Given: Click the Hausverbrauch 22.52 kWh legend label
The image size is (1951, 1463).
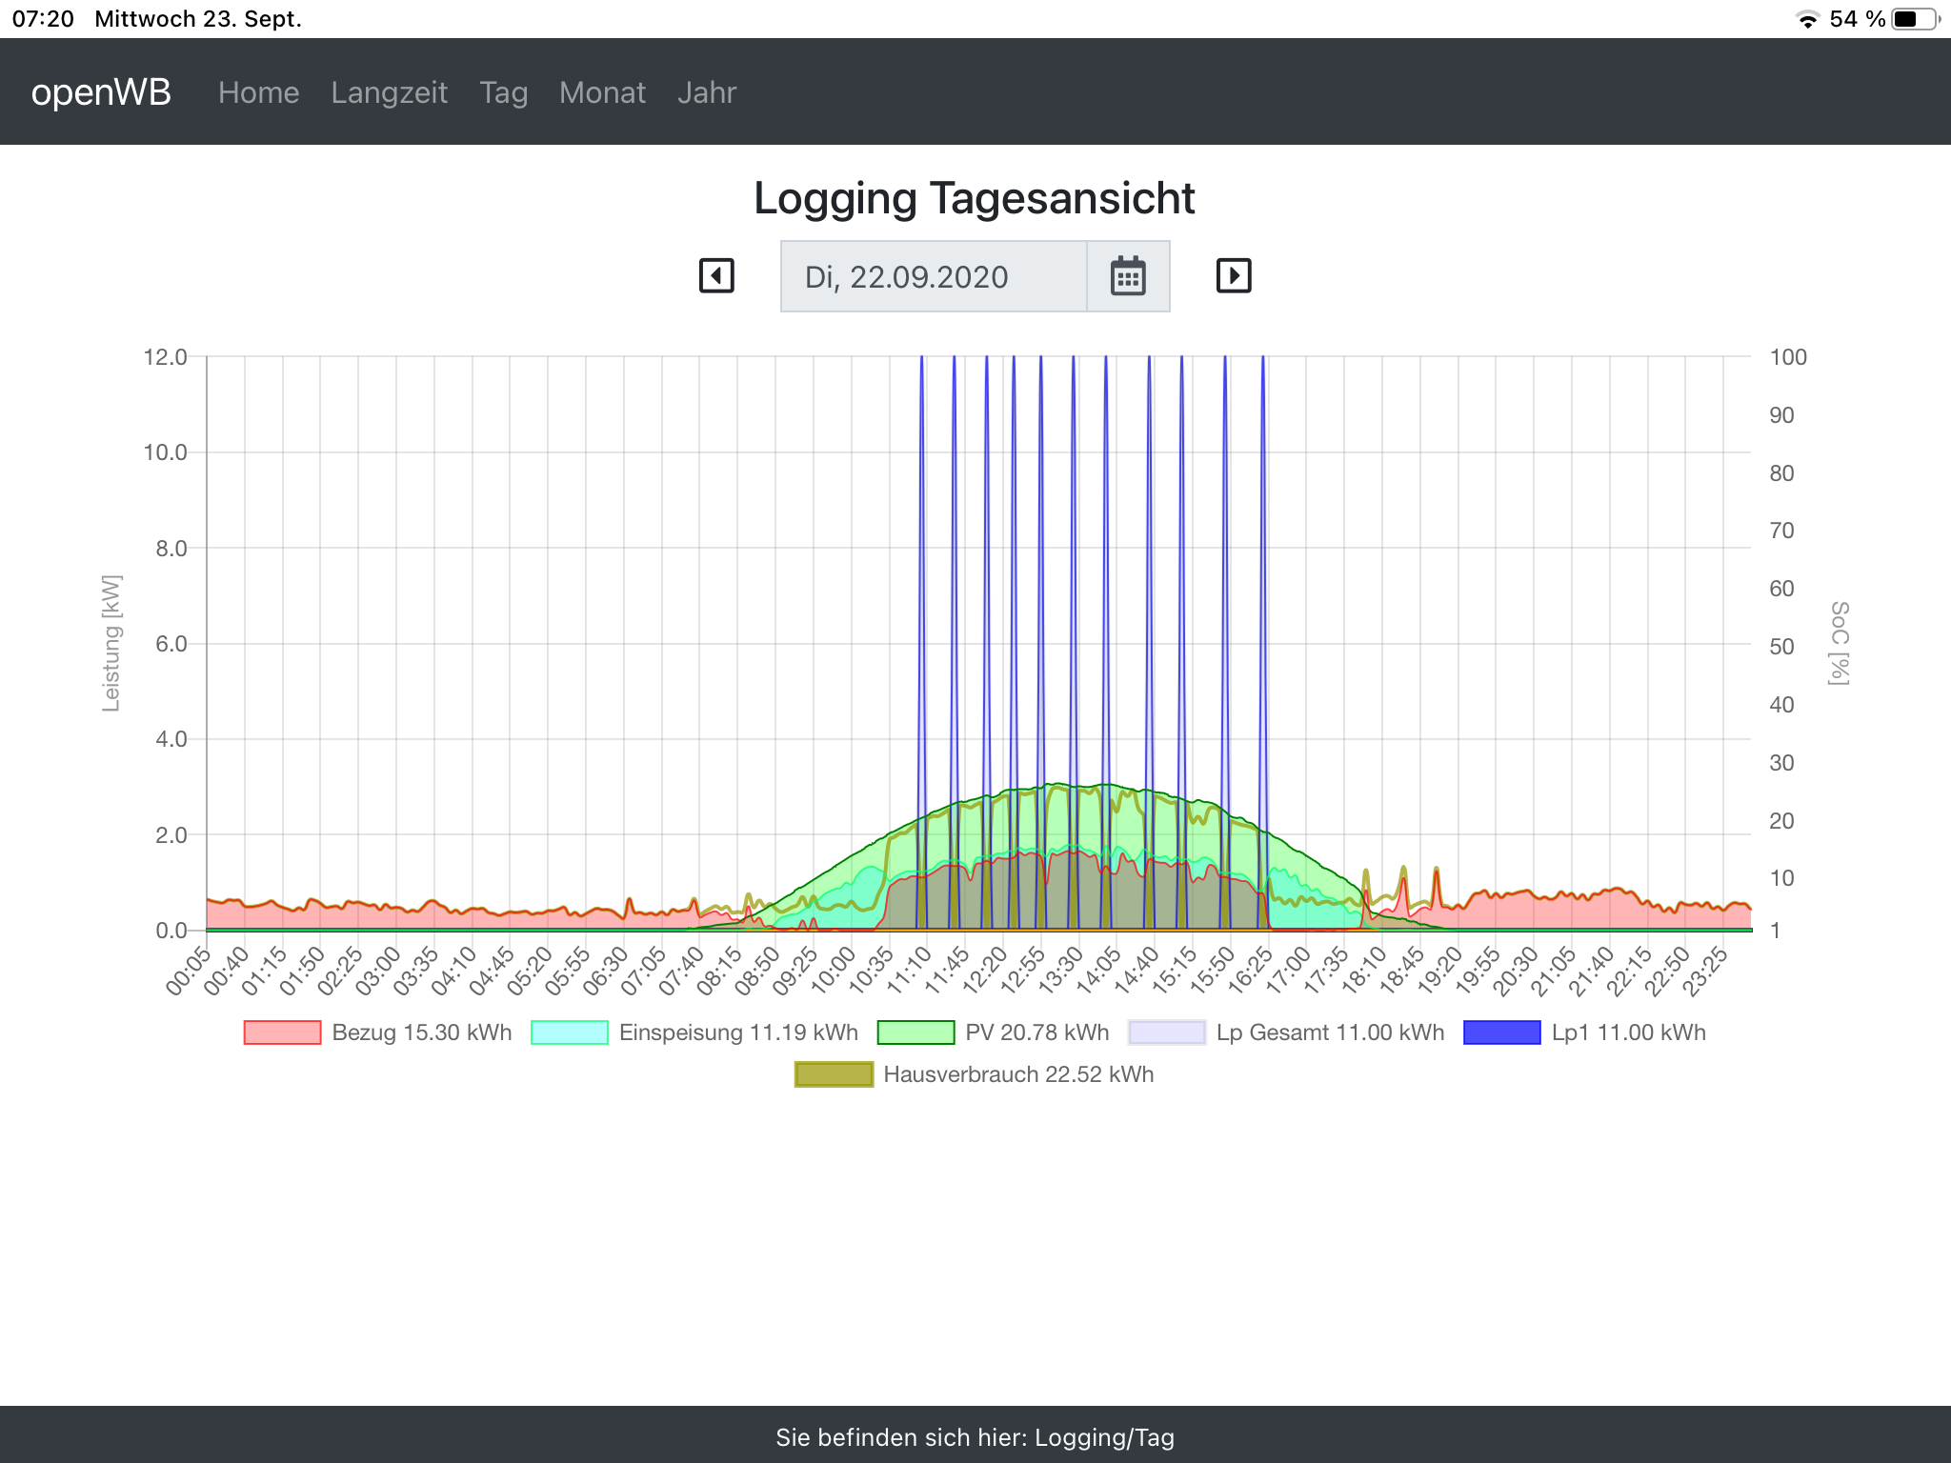Looking at the screenshot, I should point(1018,1074).
